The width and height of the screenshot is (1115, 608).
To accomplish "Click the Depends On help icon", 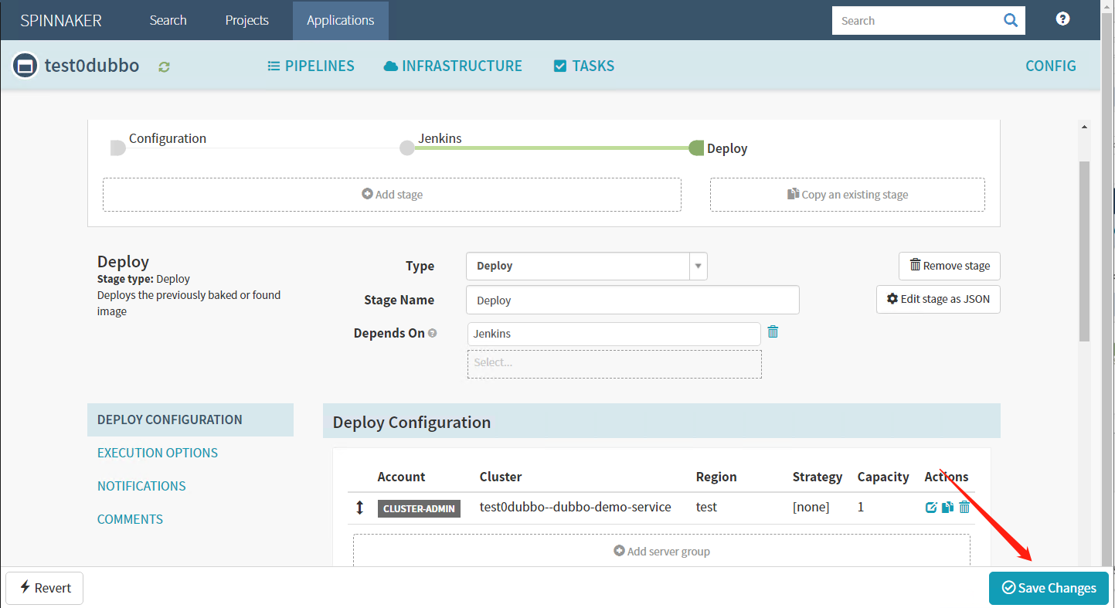I will click(x=433, y=334).
